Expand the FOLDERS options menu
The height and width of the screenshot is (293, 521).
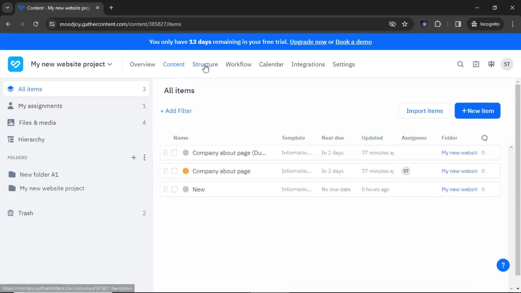pos(145,157)
